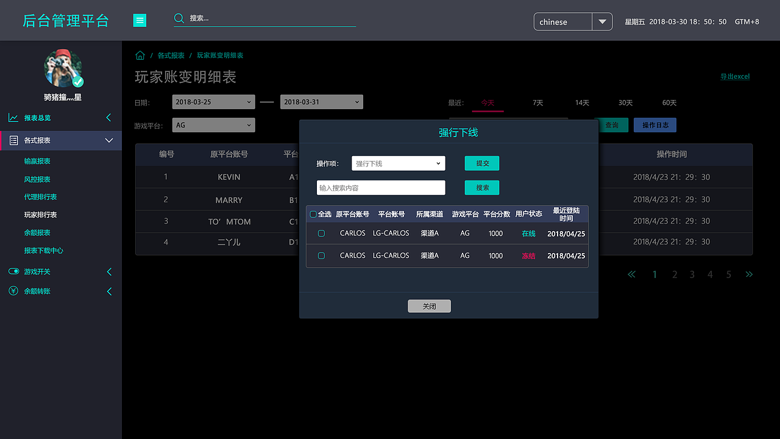Viewport: 780px width, 439px height.
Task: Open the chinese language dropdown
Action: pyautogui.click(x=572, y=21)
